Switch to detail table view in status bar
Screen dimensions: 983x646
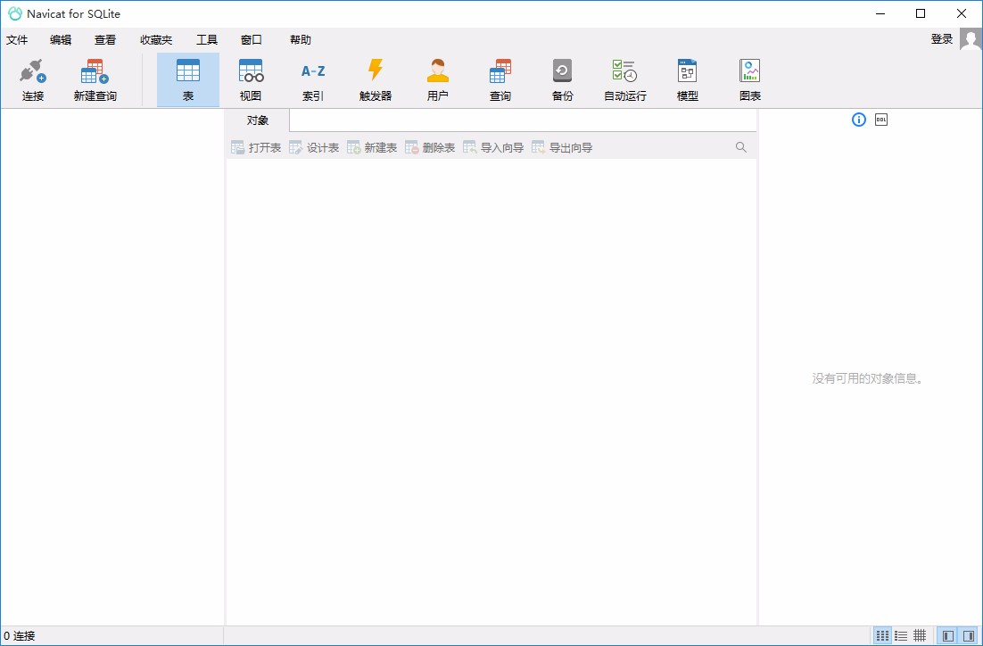tap(920, 635)
